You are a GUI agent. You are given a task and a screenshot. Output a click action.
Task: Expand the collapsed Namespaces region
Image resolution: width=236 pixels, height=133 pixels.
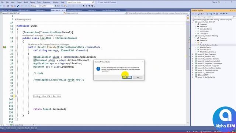pyautogui.click(x=15, y=20)
